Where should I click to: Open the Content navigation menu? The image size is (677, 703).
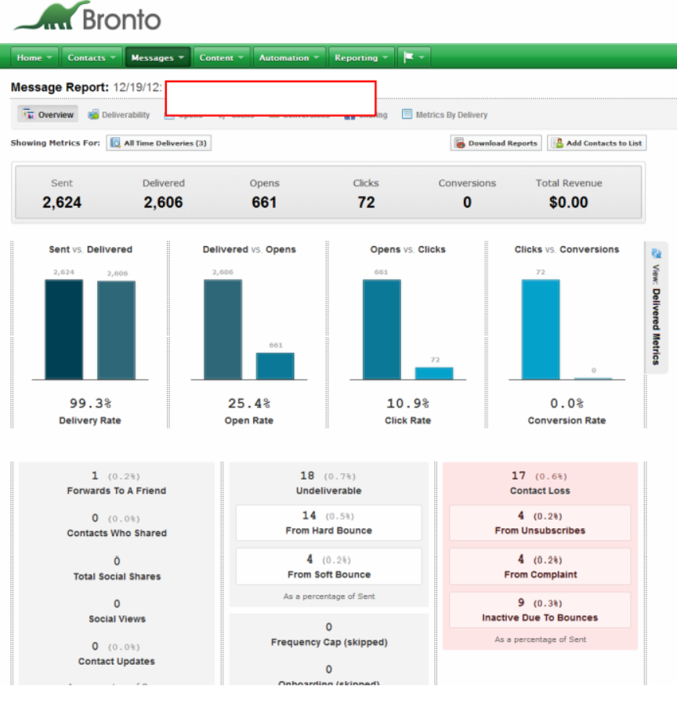coord(222,57)
